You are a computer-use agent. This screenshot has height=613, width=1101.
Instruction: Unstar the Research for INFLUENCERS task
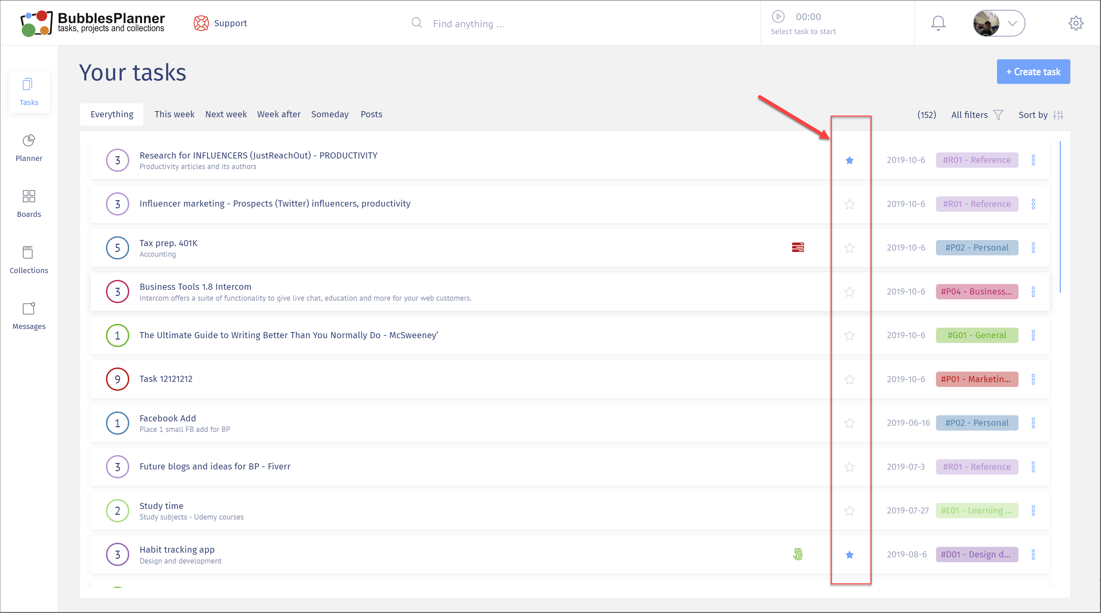click(849, 160)
